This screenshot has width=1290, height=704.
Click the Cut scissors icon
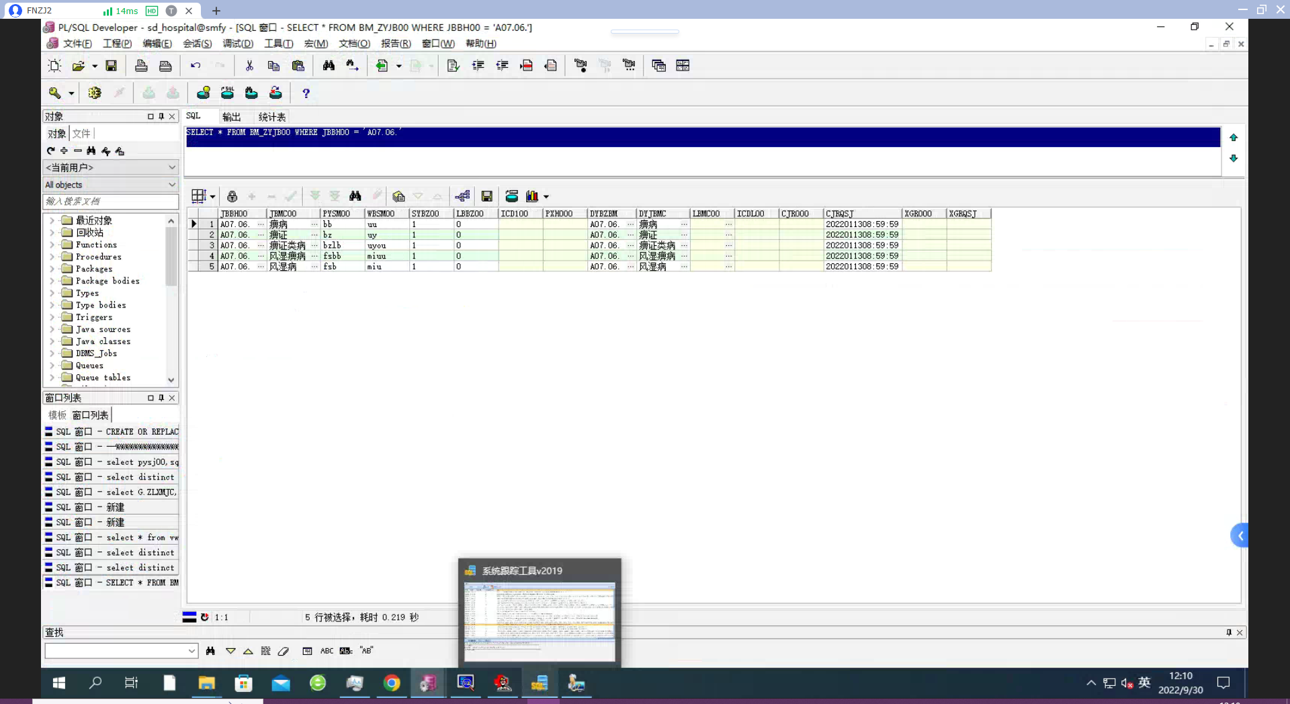pos(249,65)
